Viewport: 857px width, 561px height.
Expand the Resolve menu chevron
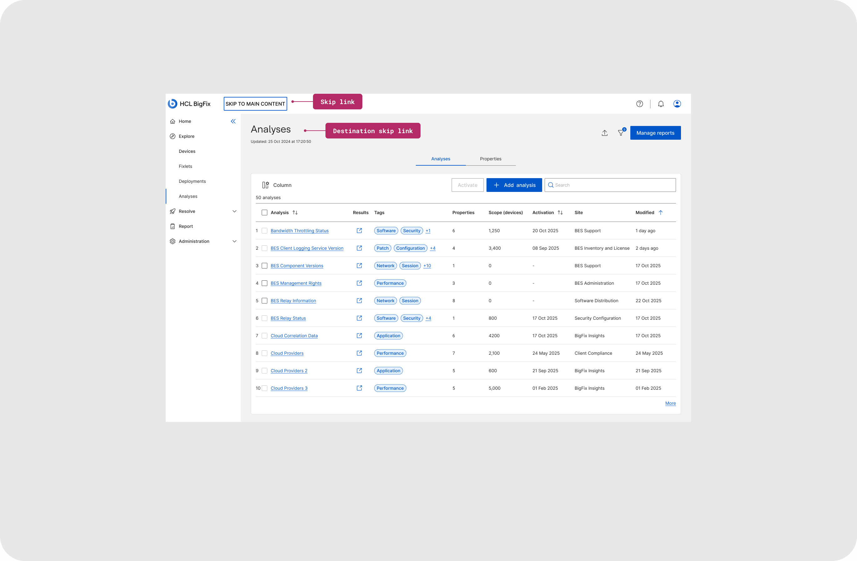234,211
